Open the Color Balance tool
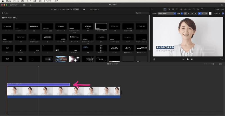This screenshot has width=225, height=116. click(x=169, y=9)
